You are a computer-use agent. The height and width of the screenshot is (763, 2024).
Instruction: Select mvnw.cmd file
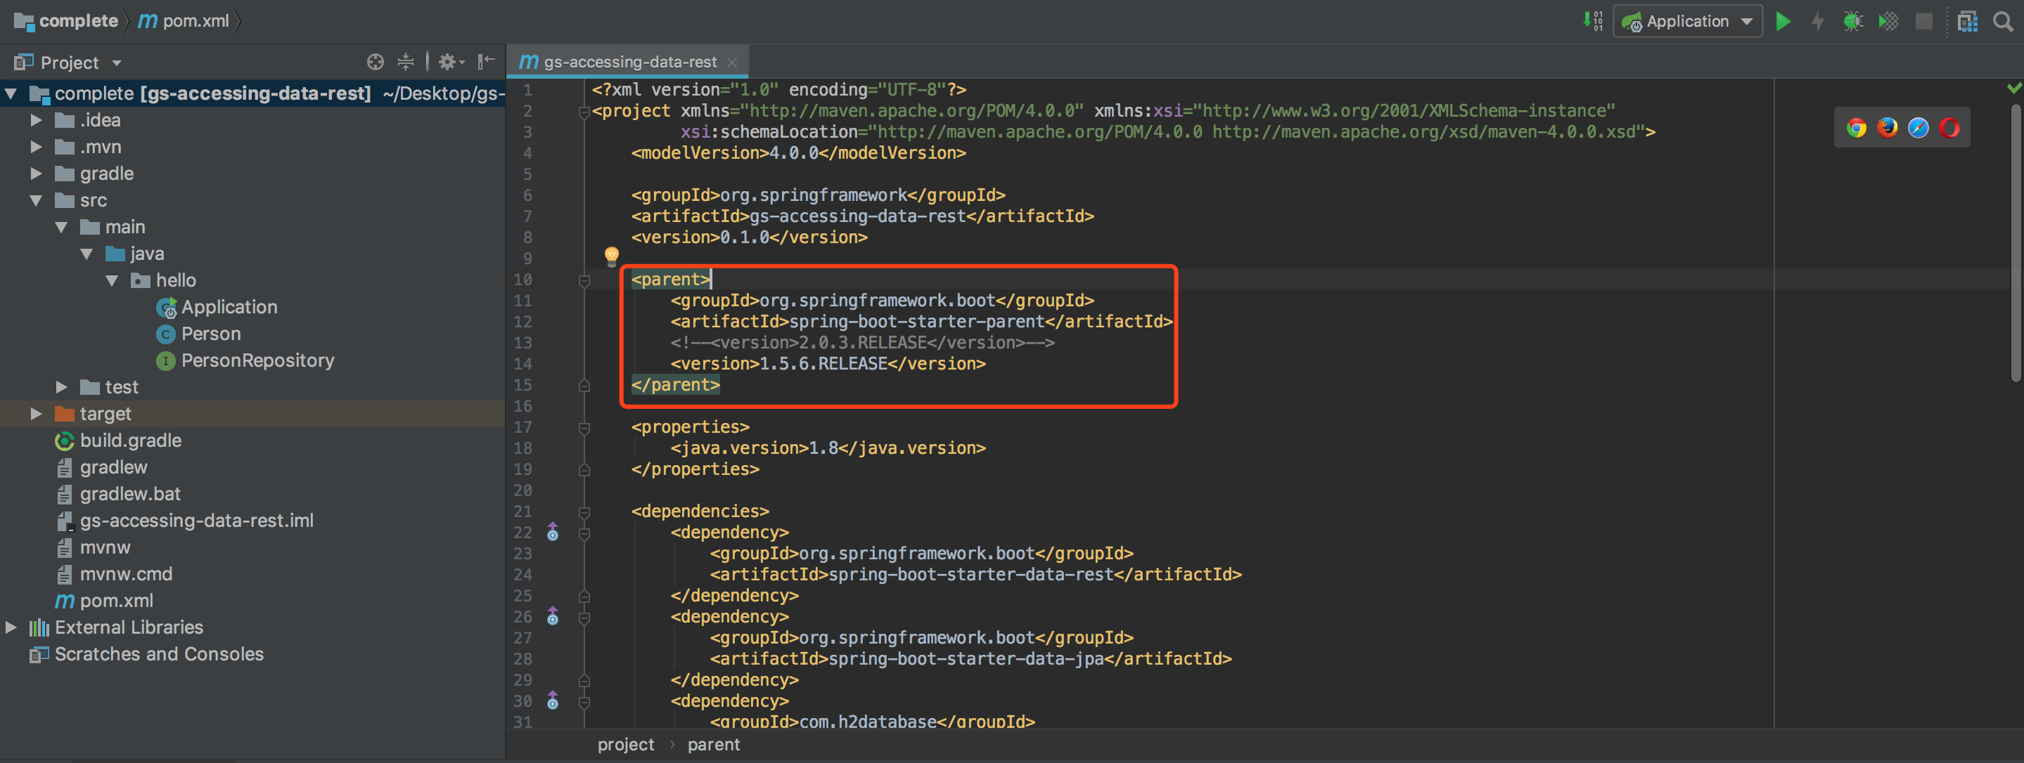[x=126, y=574]
